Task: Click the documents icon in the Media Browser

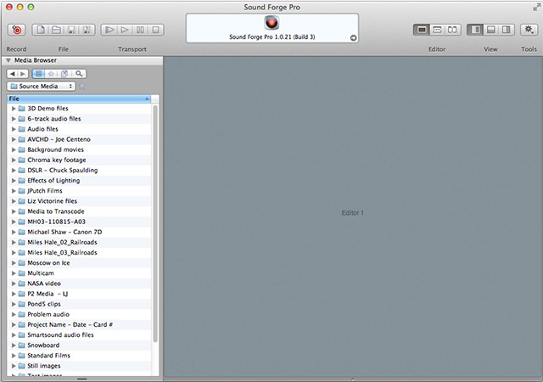Action: coord(64,74)
